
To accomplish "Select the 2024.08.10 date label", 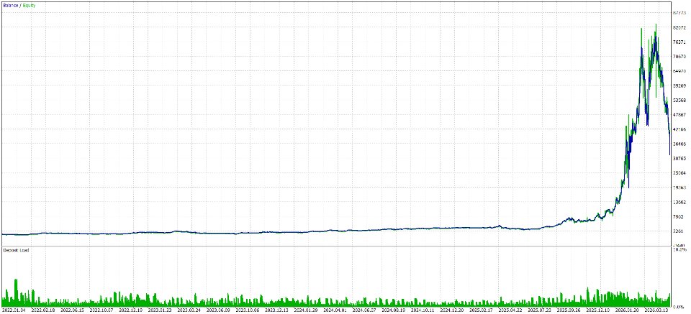I will 394,310.
